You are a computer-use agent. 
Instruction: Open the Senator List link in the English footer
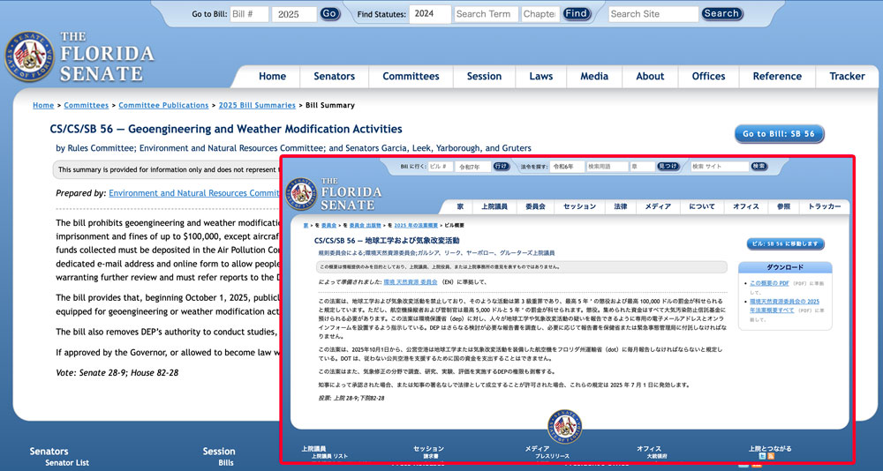[x=67, y=462]
